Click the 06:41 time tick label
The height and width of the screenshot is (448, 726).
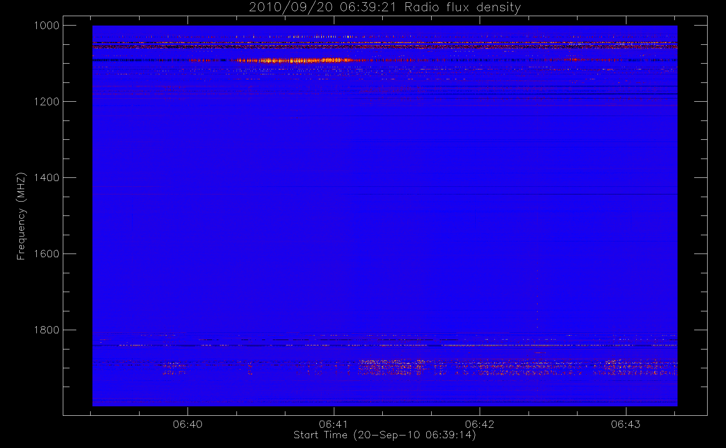(334, 424)
